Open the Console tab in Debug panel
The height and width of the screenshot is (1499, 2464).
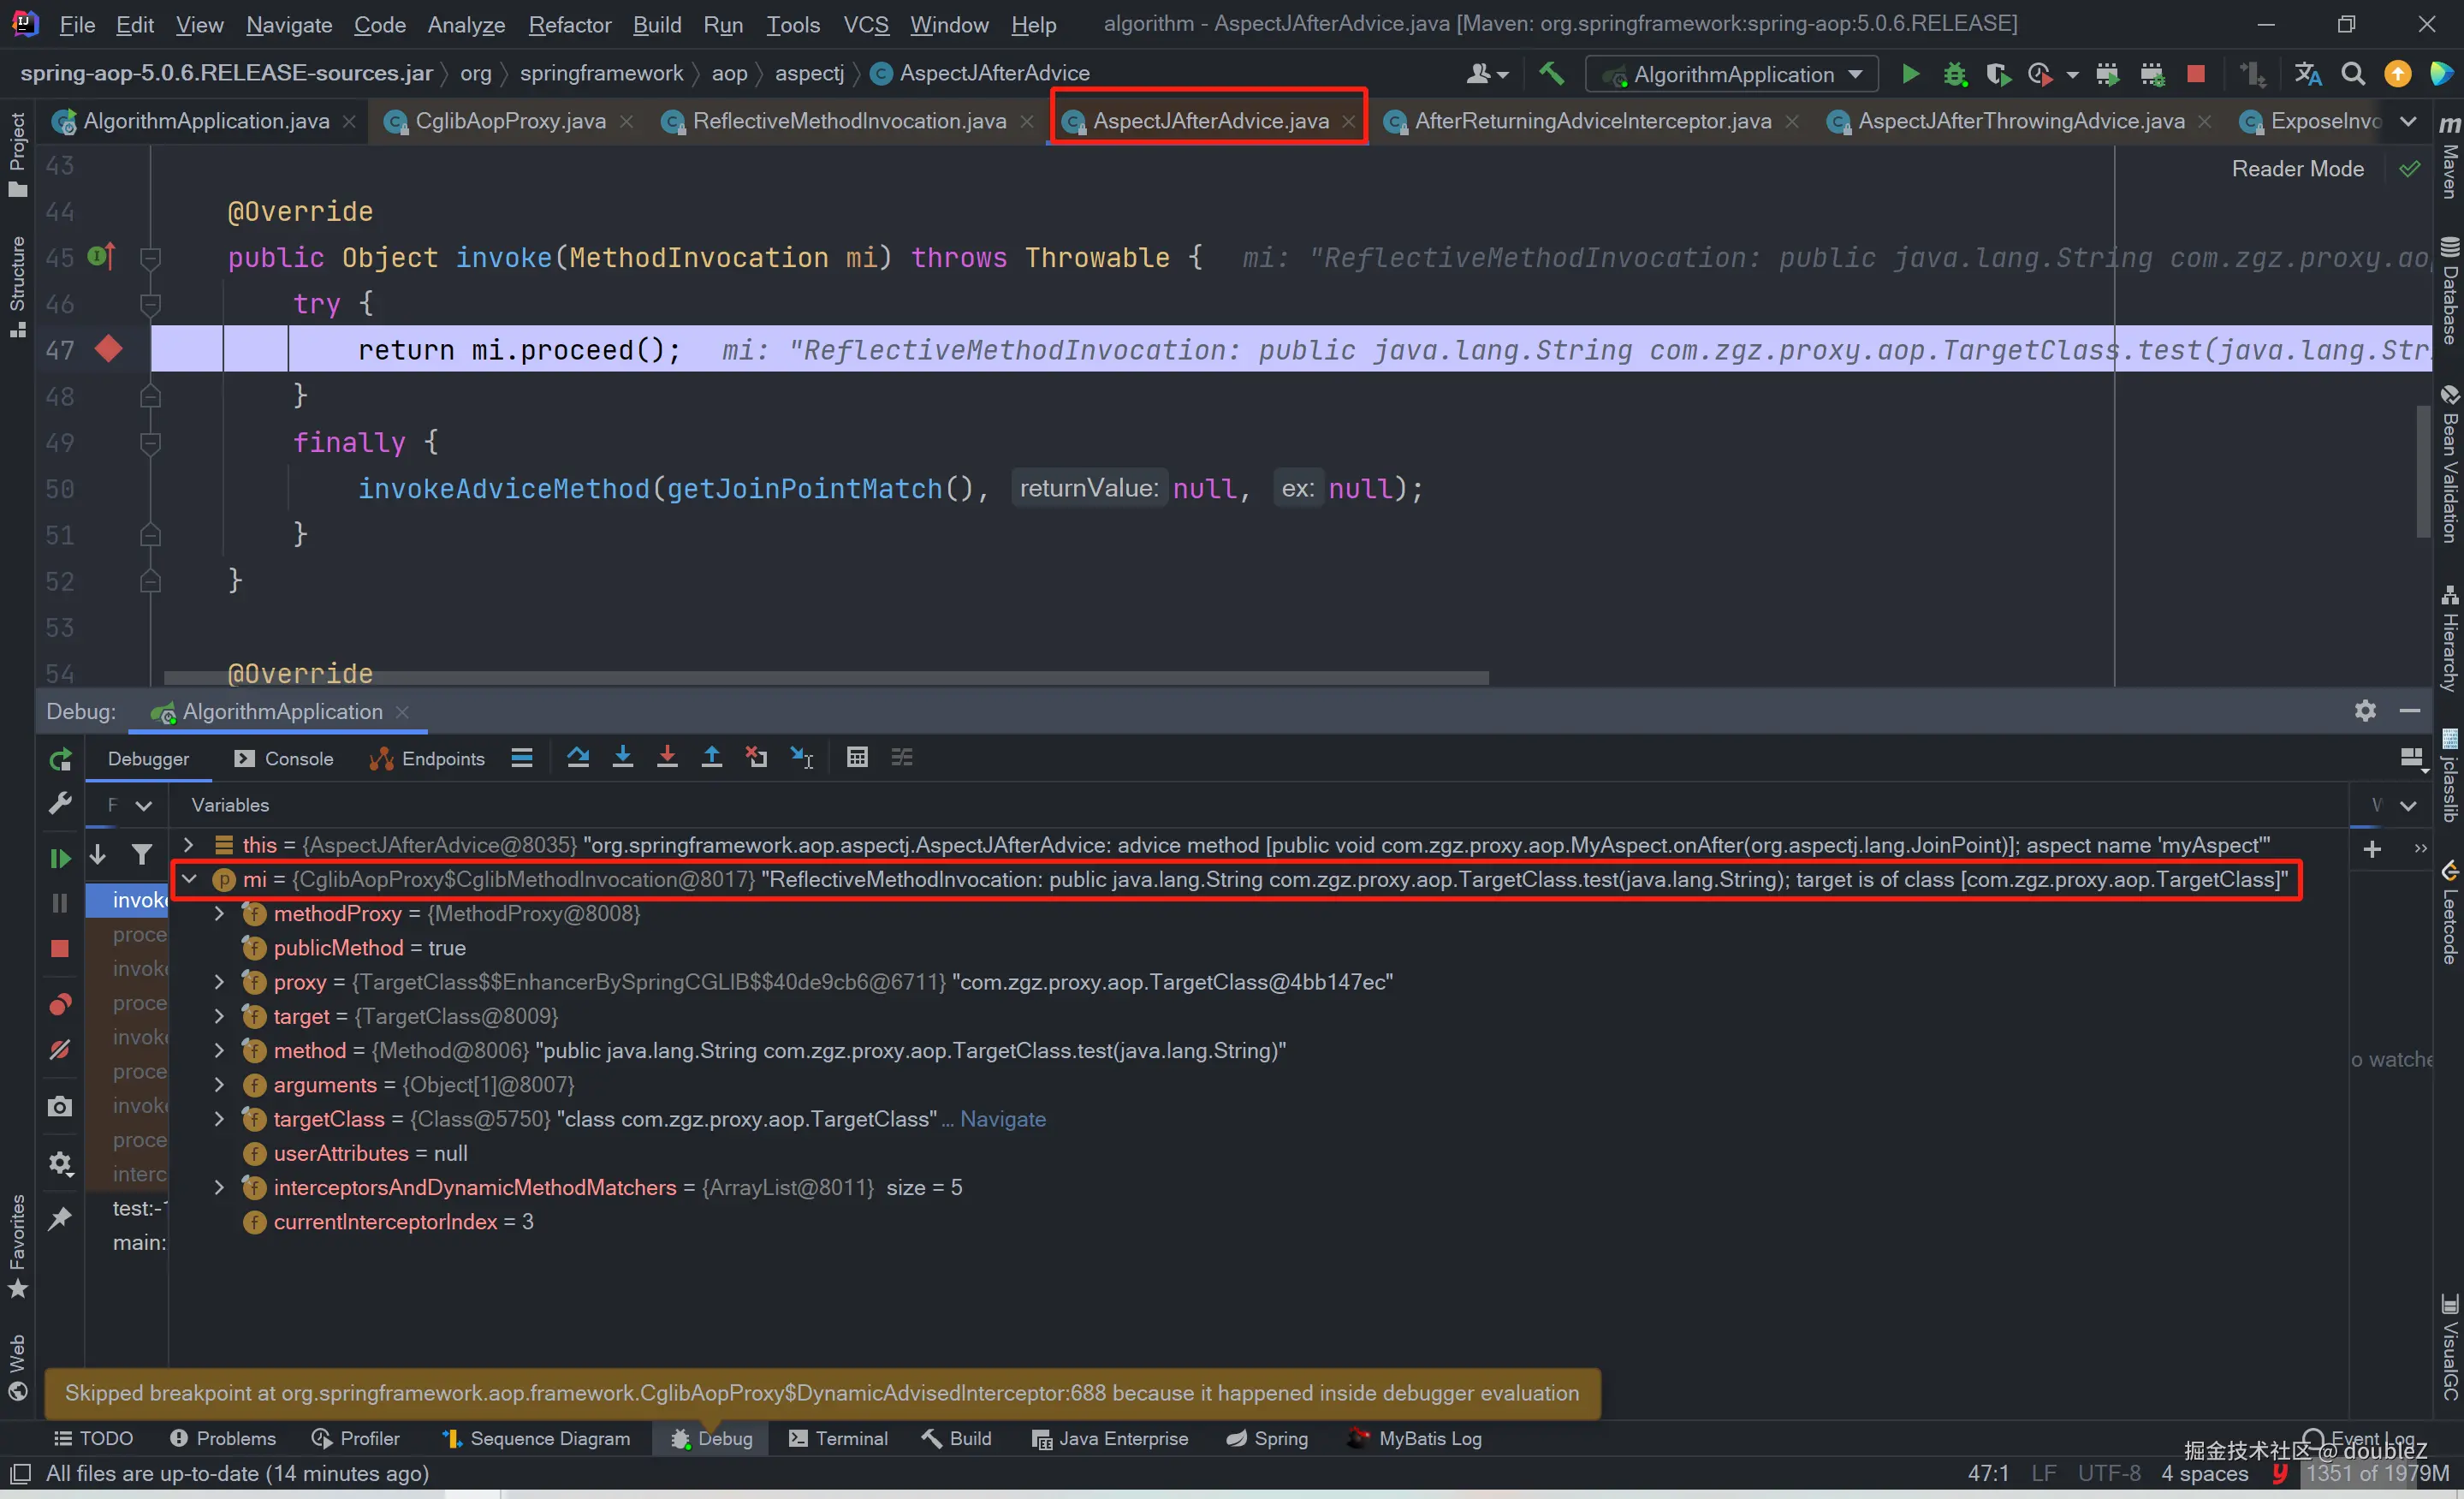pyautogui.click(x=298, y=759)
